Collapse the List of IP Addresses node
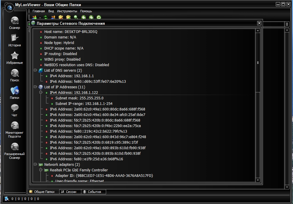293x204 pixels. click(x=35, y=87)
